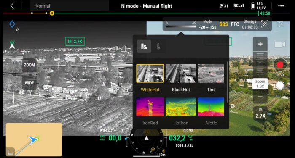The height and width of the screenshot is (158, 295).
Task: Switch to the thermometer measurement tab
Action: 158,46
